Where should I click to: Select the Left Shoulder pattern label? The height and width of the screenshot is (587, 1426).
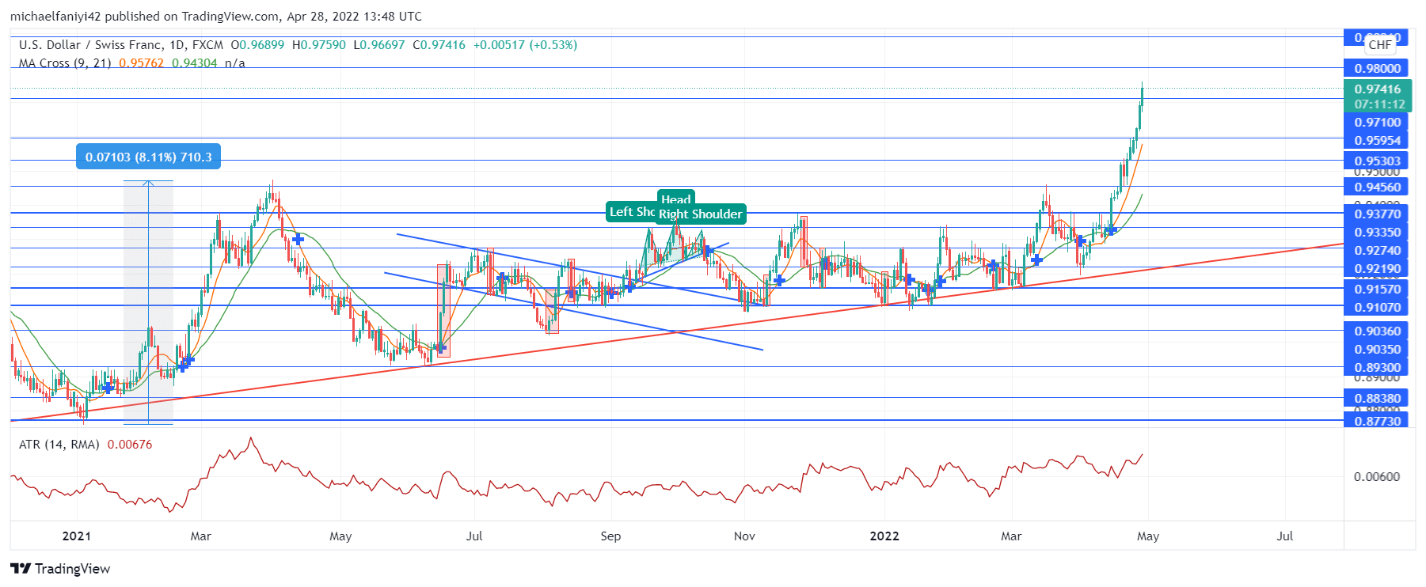tap(632, 211)
